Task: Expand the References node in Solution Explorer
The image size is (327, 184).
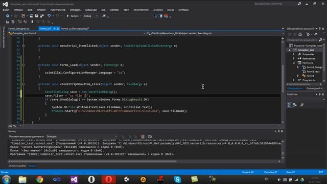Action: (x=293, y=59)
